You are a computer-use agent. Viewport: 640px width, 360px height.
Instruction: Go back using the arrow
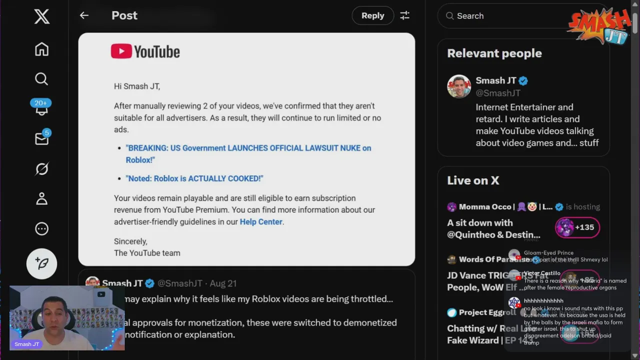84,15
